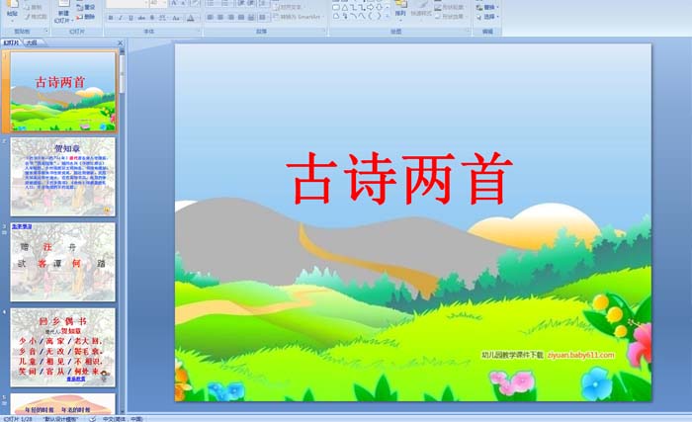Select the elbow connector shape
Screen dimensions: 692x422
pyautogui.click(x=354, y=8)
